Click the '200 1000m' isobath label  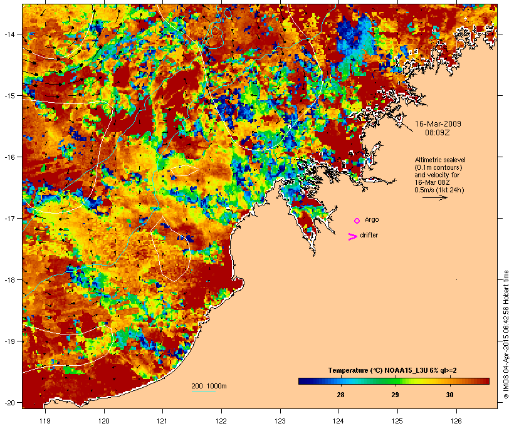click(x=209, y=386)
